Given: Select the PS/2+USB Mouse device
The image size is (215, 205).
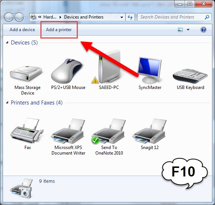Looking at the screenshot, I should 67,71.
